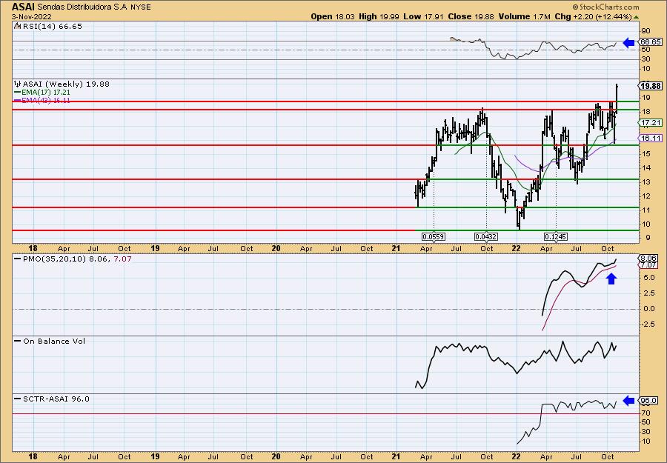This screenshot has width=667, height=463.
Task: Click the 8.06 PMO value tag
Action: [648, 258]
